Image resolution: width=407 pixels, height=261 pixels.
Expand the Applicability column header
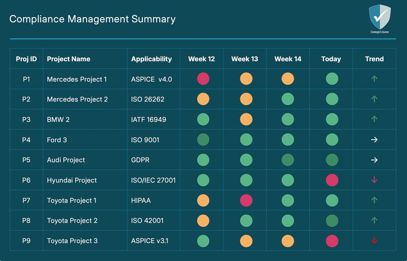[151, 59]
